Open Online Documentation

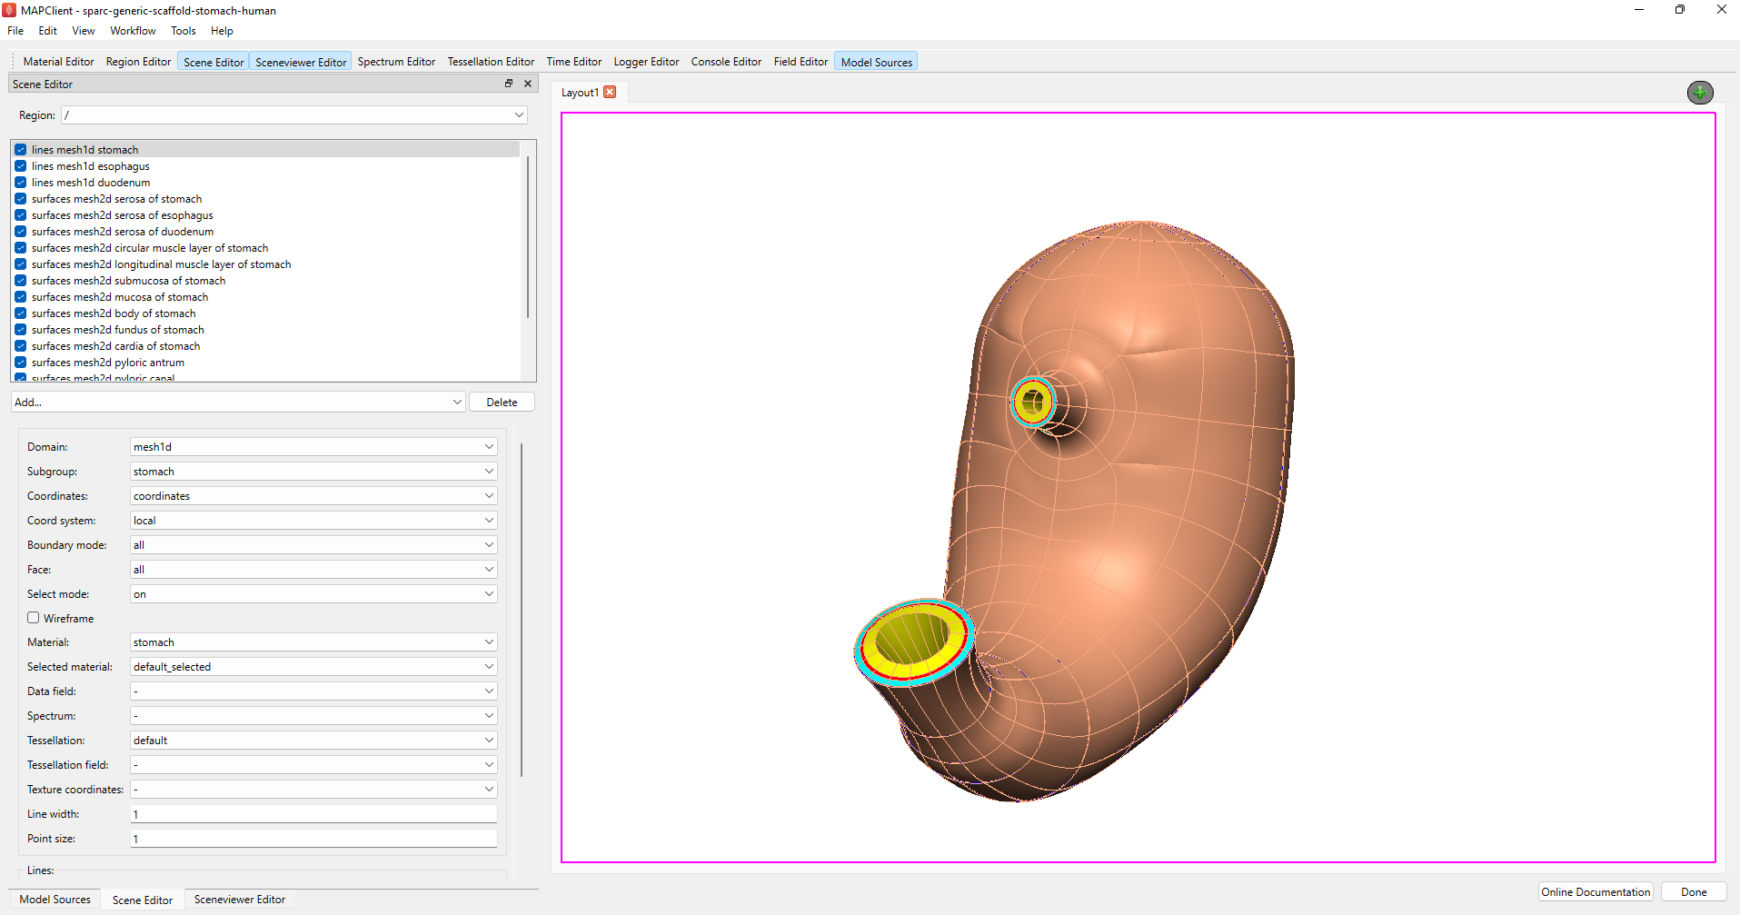click(1596, 891)
